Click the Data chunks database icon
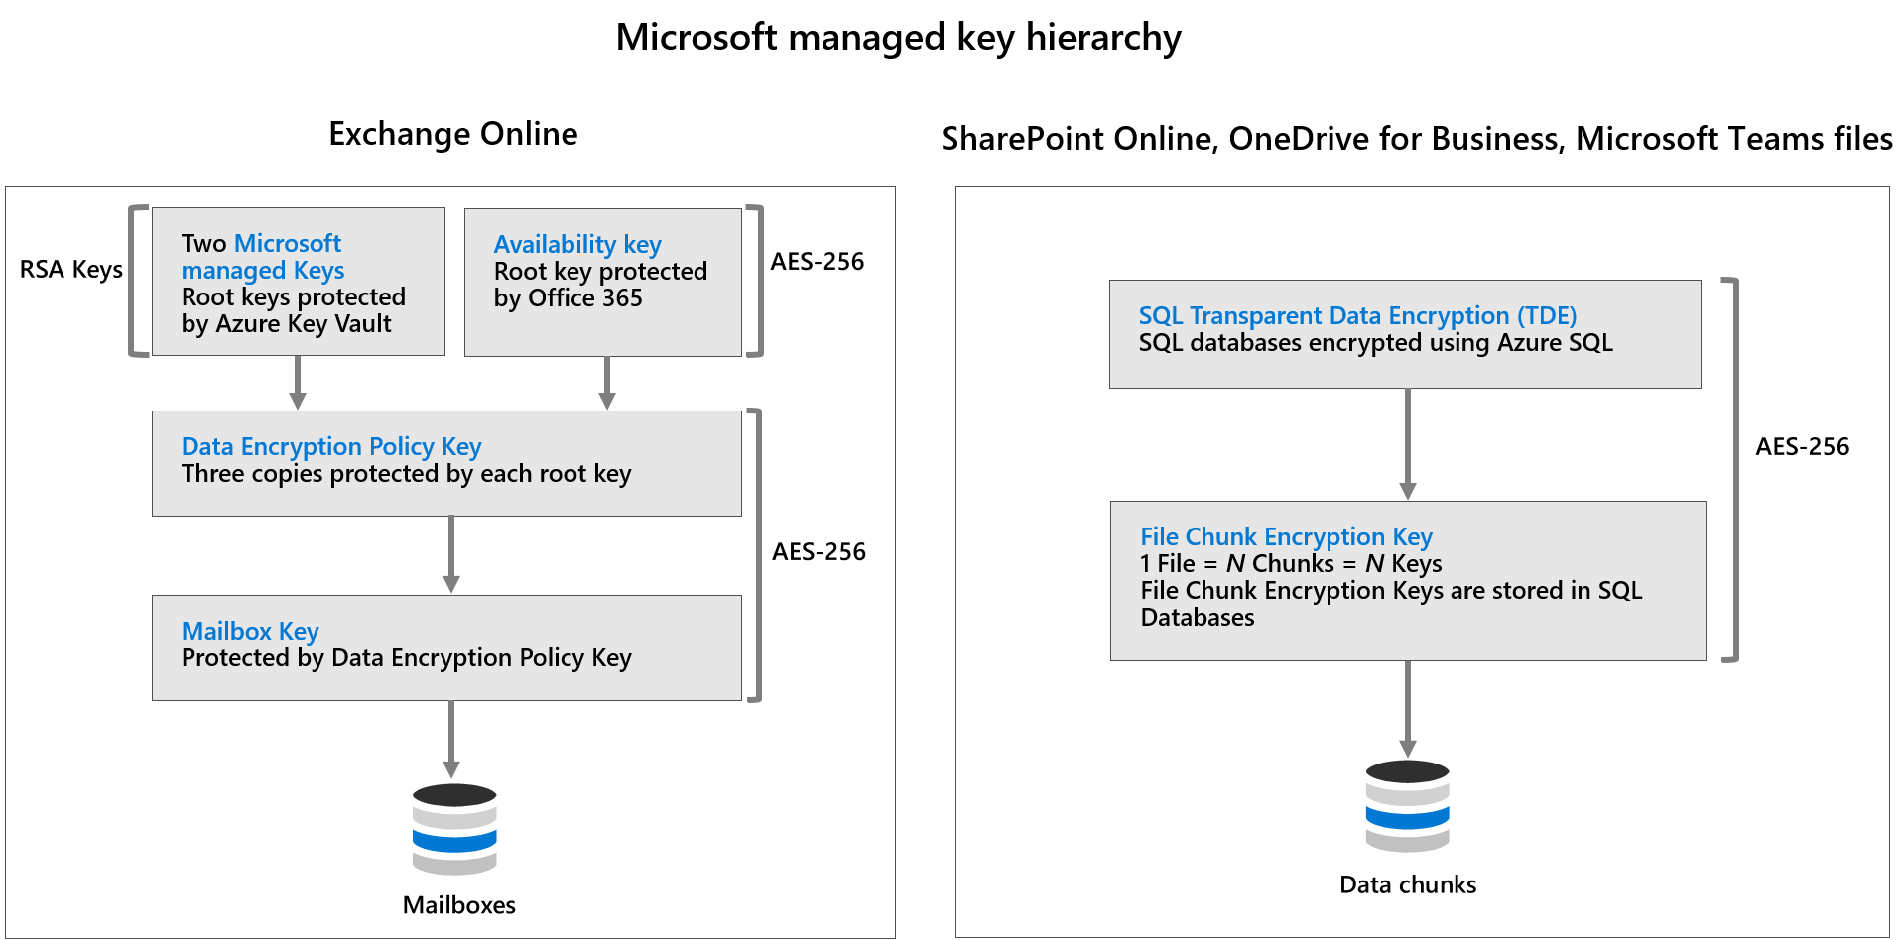 pyautogui.click(x=1407, y=806)
